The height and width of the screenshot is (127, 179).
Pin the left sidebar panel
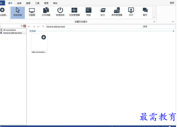pos(22,26)
